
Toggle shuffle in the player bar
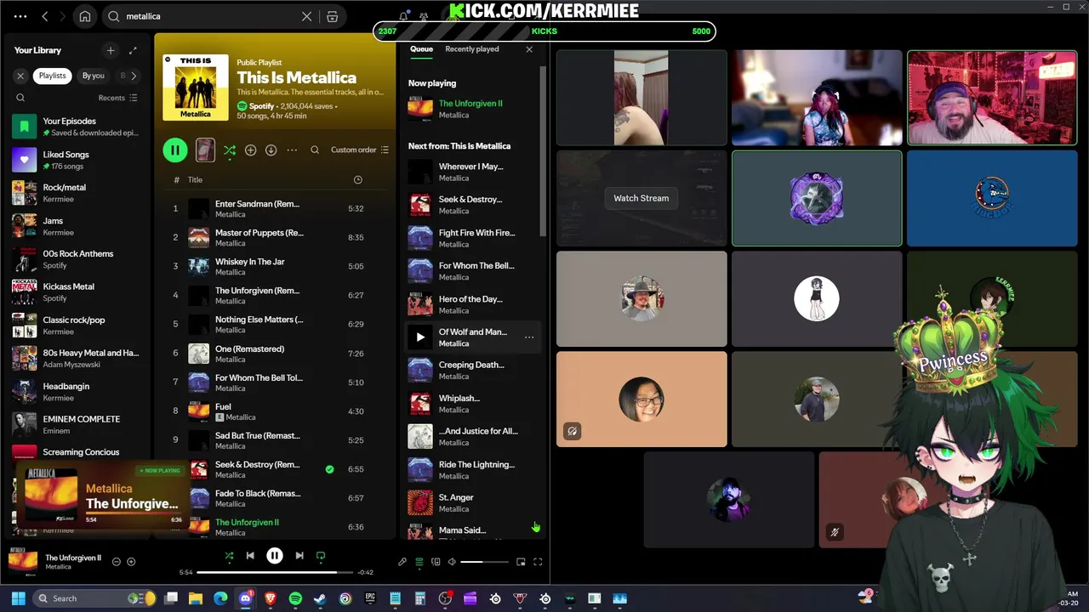[x=229, y=556]
